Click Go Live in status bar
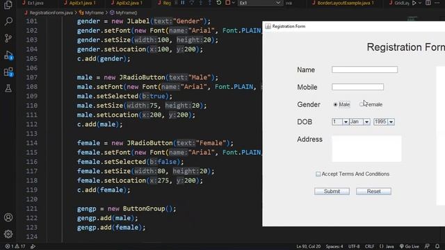Viewport: 445px width, 250px height. click(x=410, y=247)
